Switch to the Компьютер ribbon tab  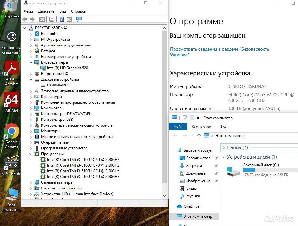(x=201, y=127)
